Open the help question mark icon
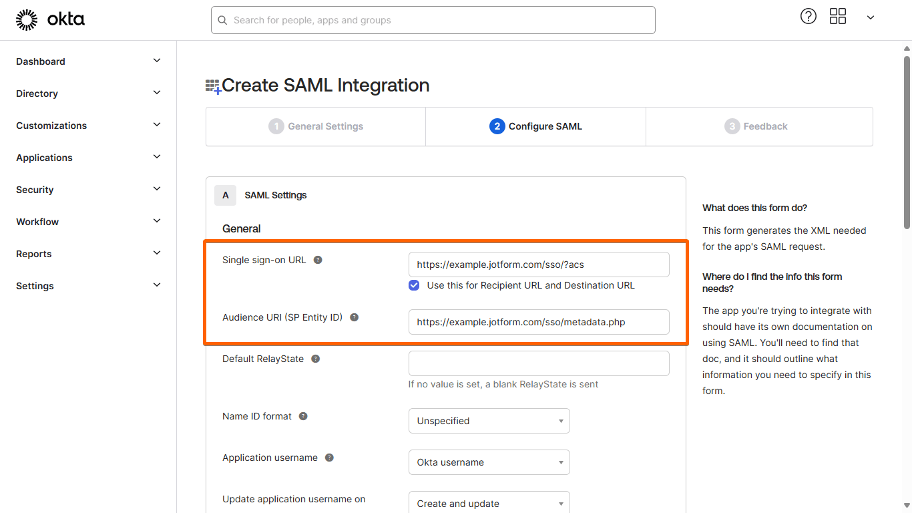Screen dimensions: 912x513 pyautogui.click(x=808, y=17)
